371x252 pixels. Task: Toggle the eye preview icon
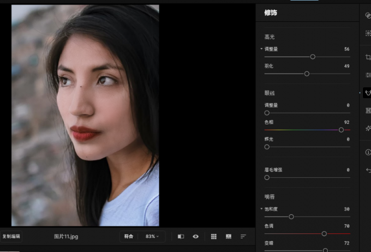click(x=195, y=237)
